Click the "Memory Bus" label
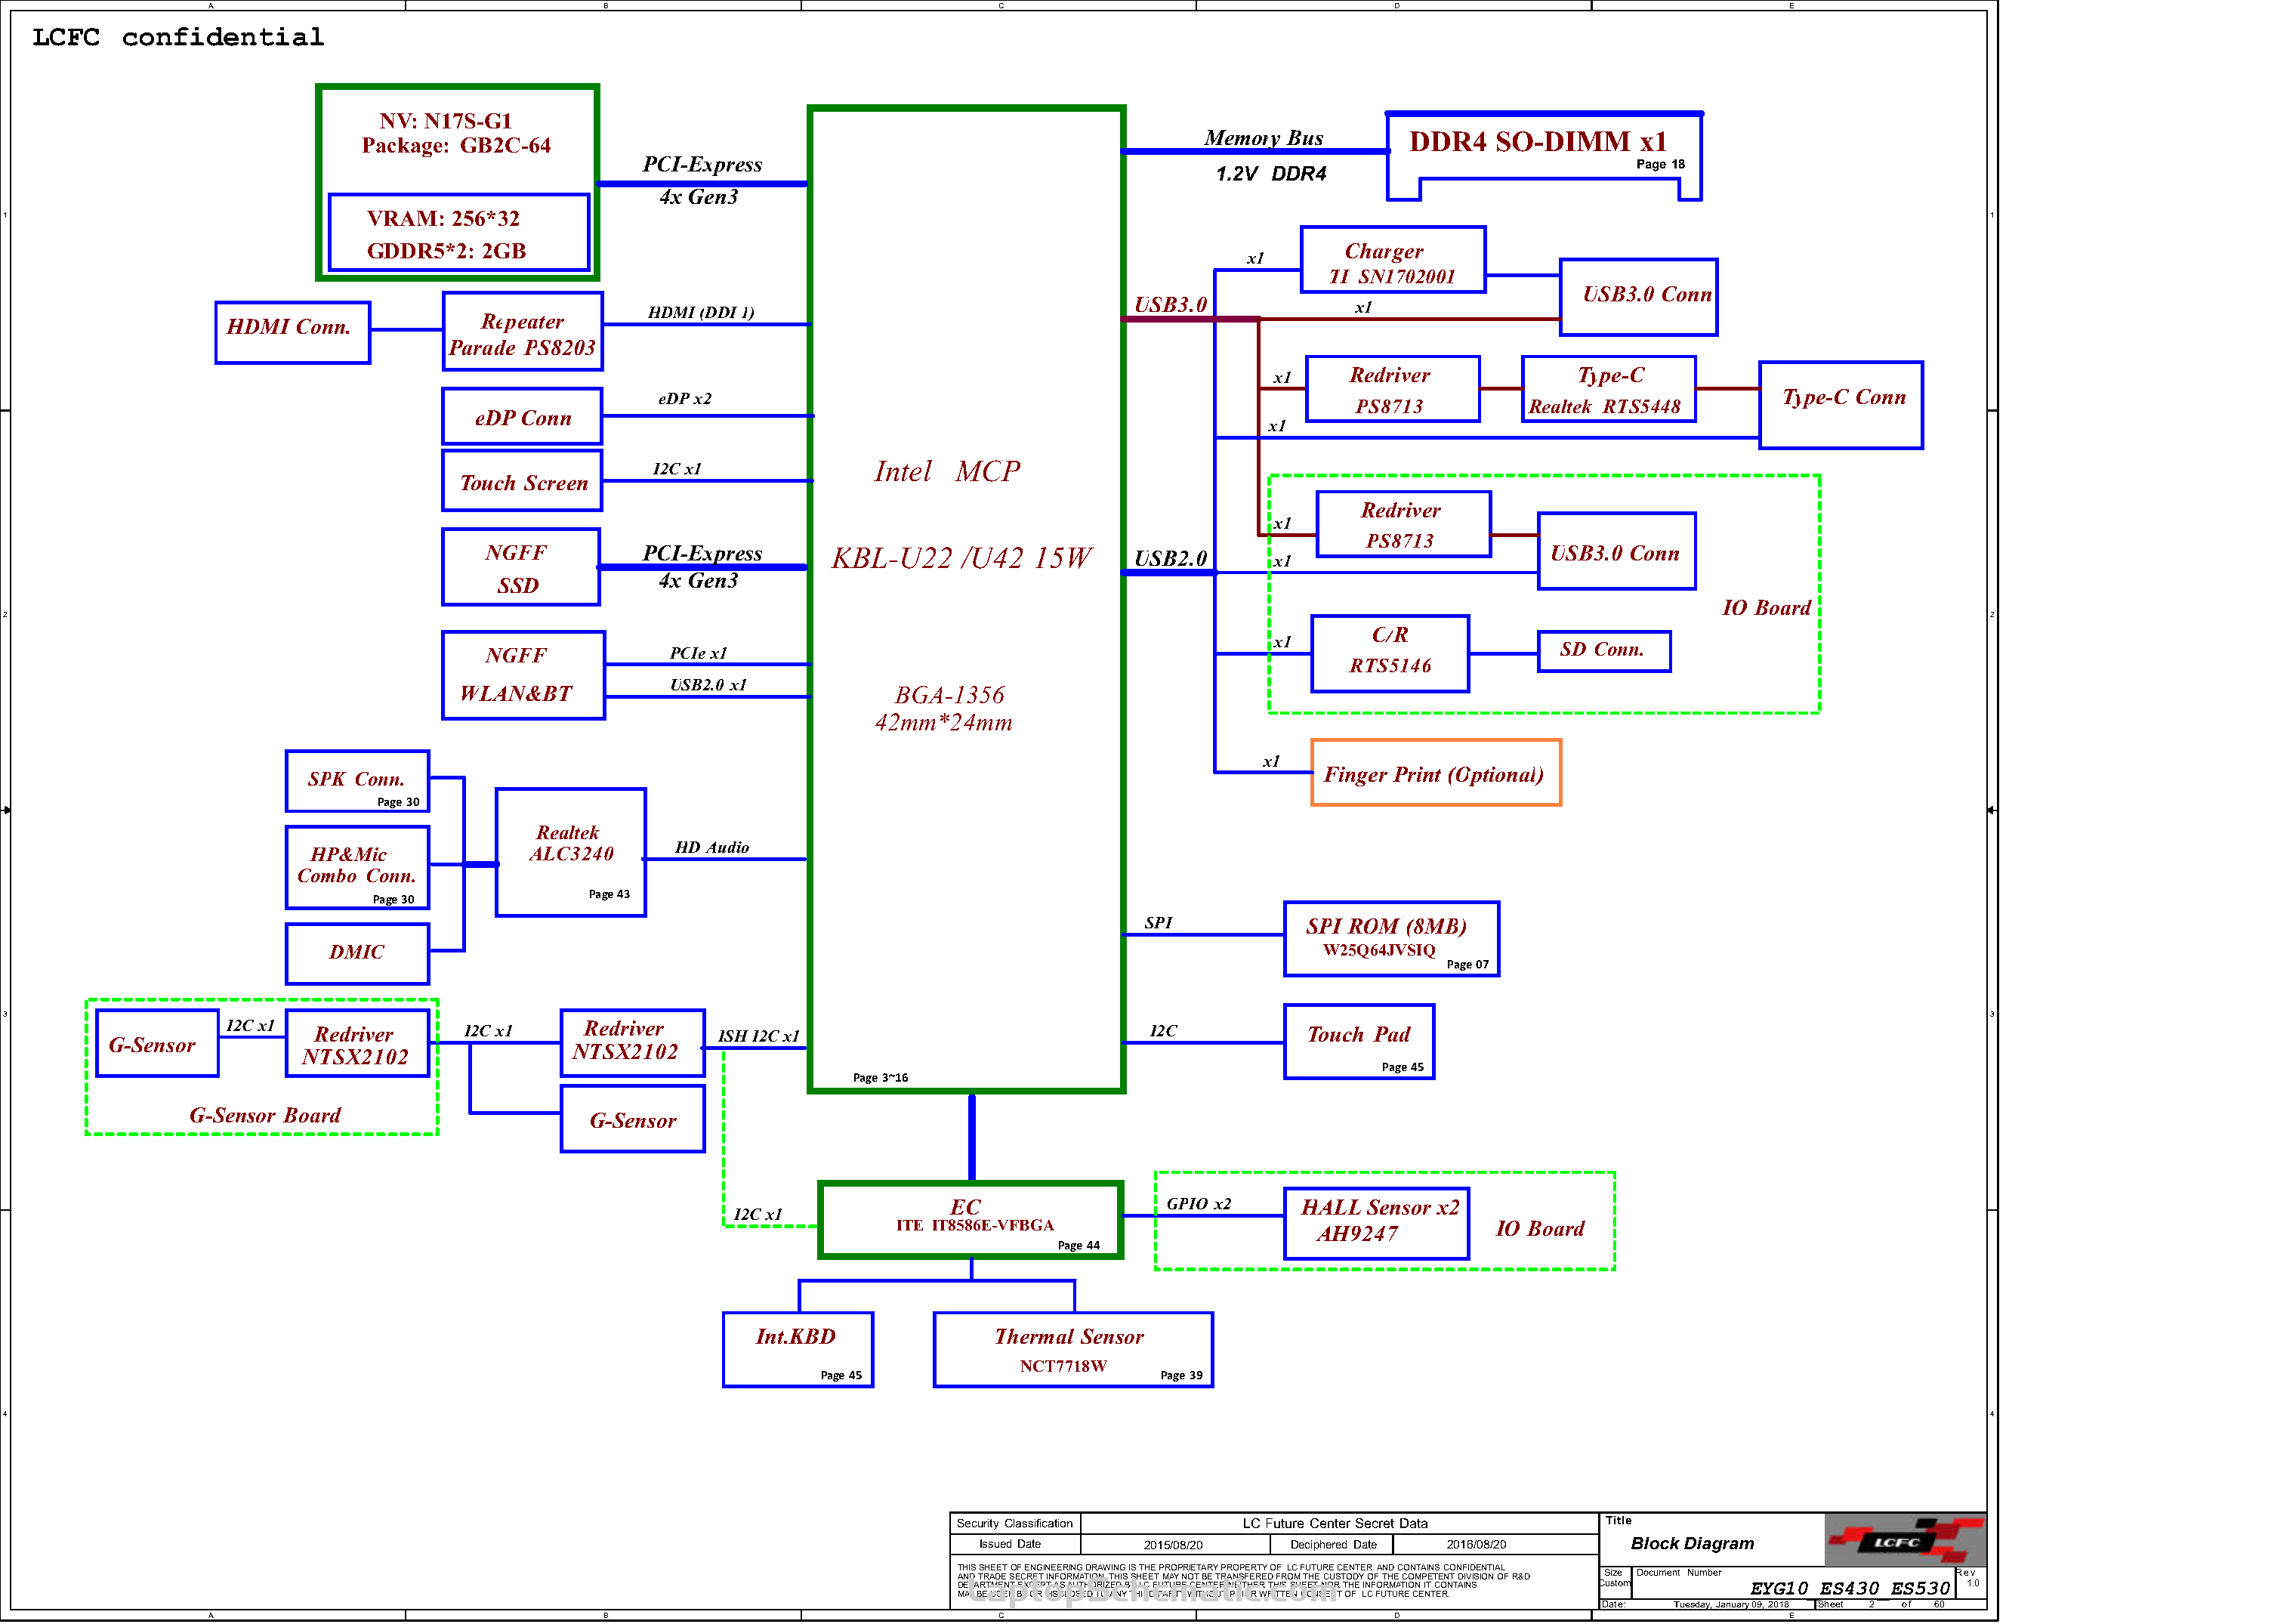Viewport: 2296px width, 1624px height. 1263,138
